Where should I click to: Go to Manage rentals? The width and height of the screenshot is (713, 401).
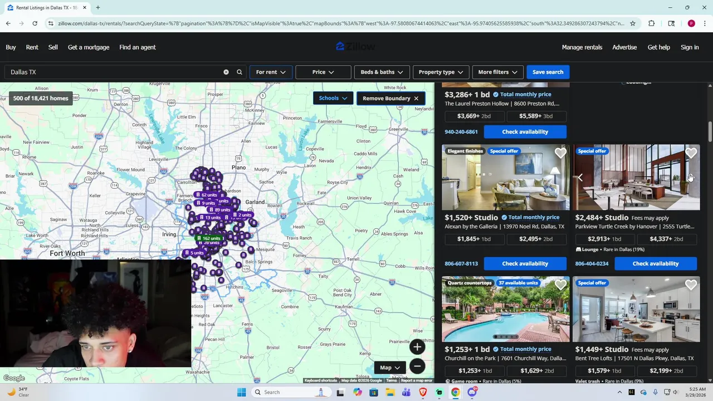coord(582,47)
